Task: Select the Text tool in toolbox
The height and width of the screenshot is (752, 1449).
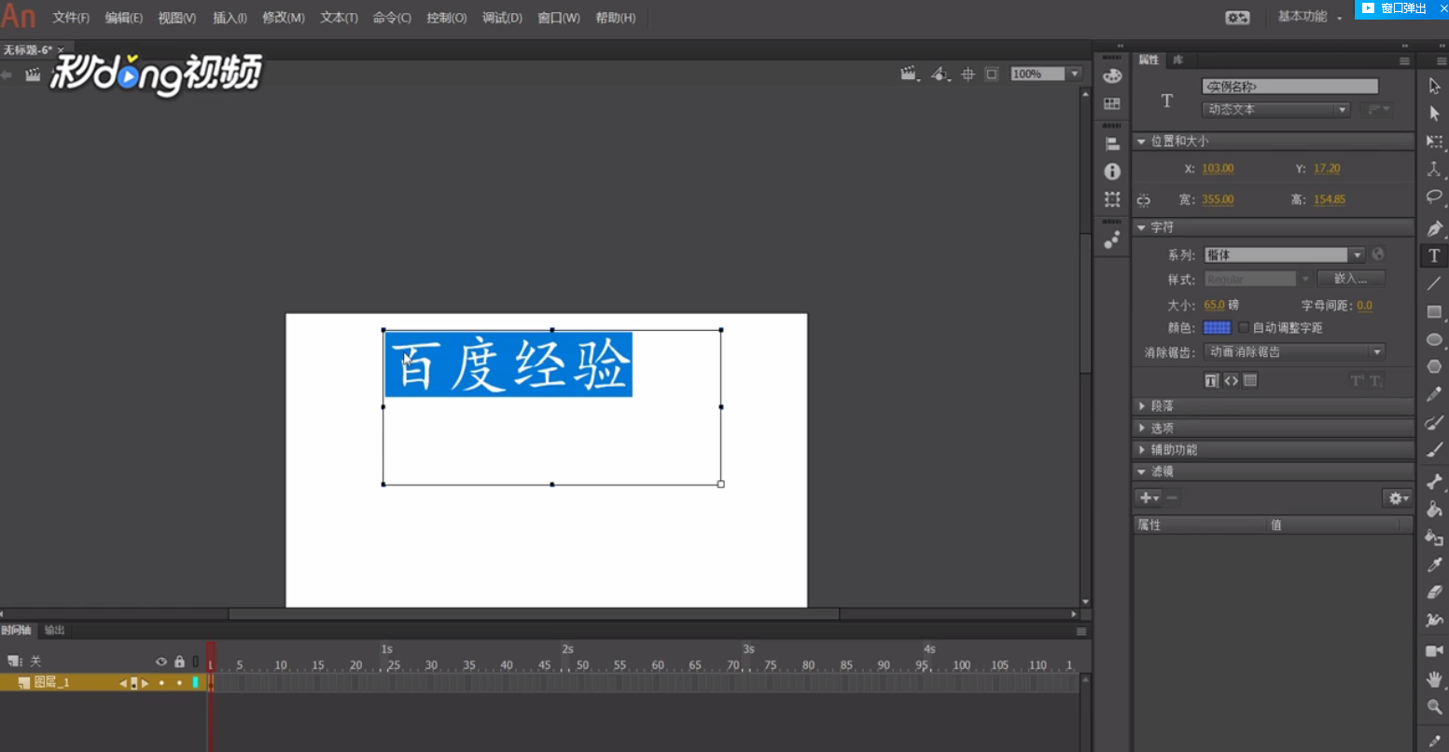Action: 1434,255
